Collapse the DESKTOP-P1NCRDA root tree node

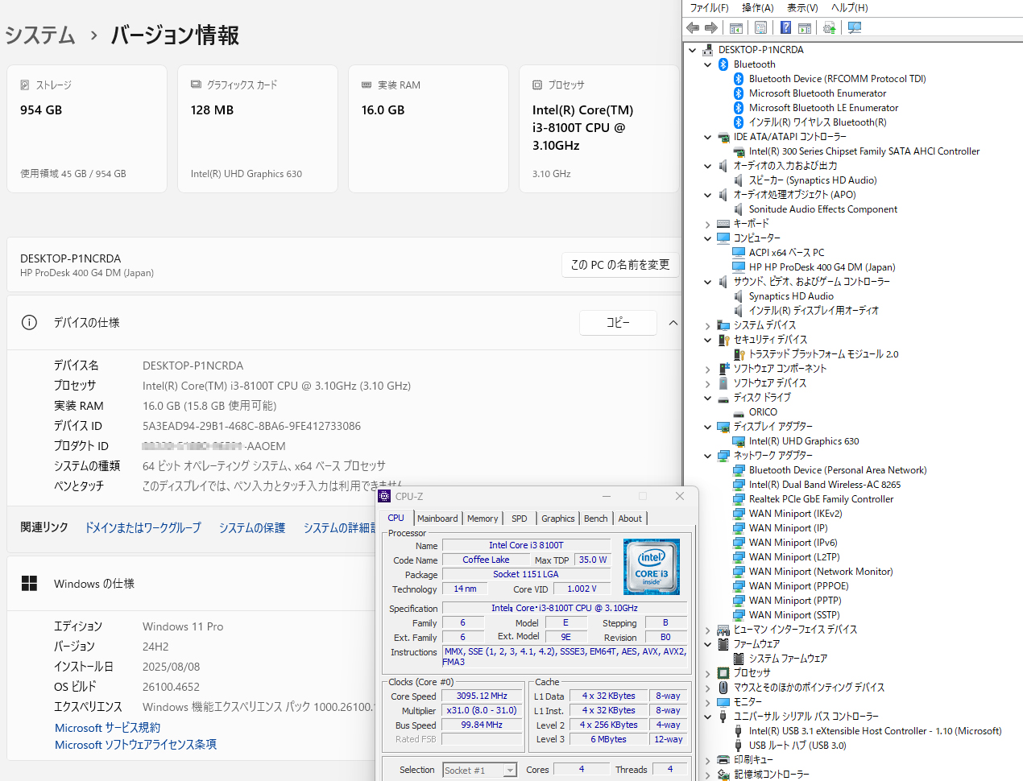tap(693, 50)
